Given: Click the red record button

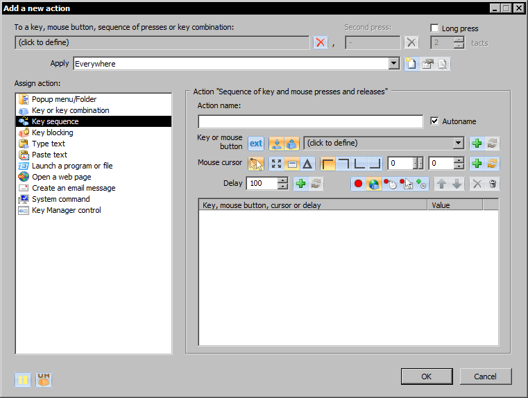Looking at the screenshot, I should pos(358,184).
